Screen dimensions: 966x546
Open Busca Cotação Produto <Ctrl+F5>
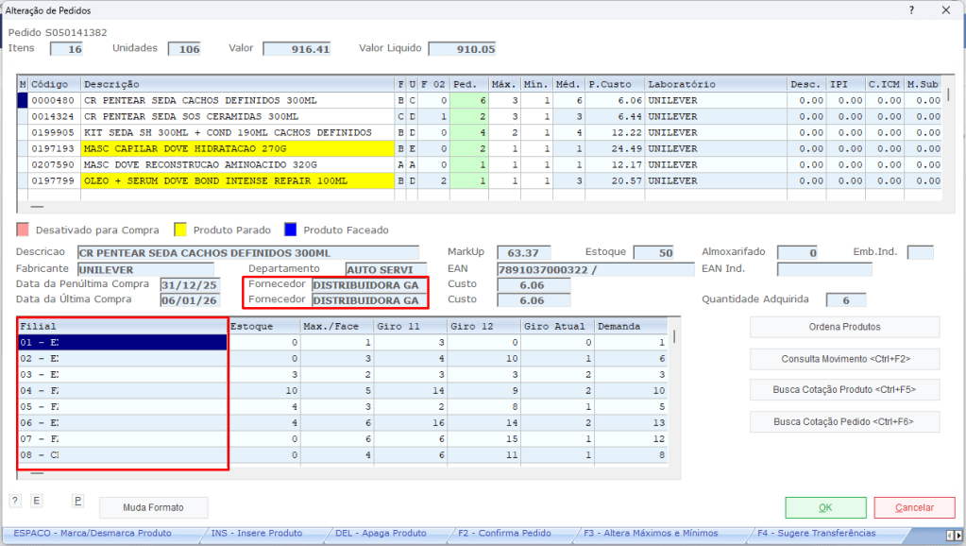[844, 389]
